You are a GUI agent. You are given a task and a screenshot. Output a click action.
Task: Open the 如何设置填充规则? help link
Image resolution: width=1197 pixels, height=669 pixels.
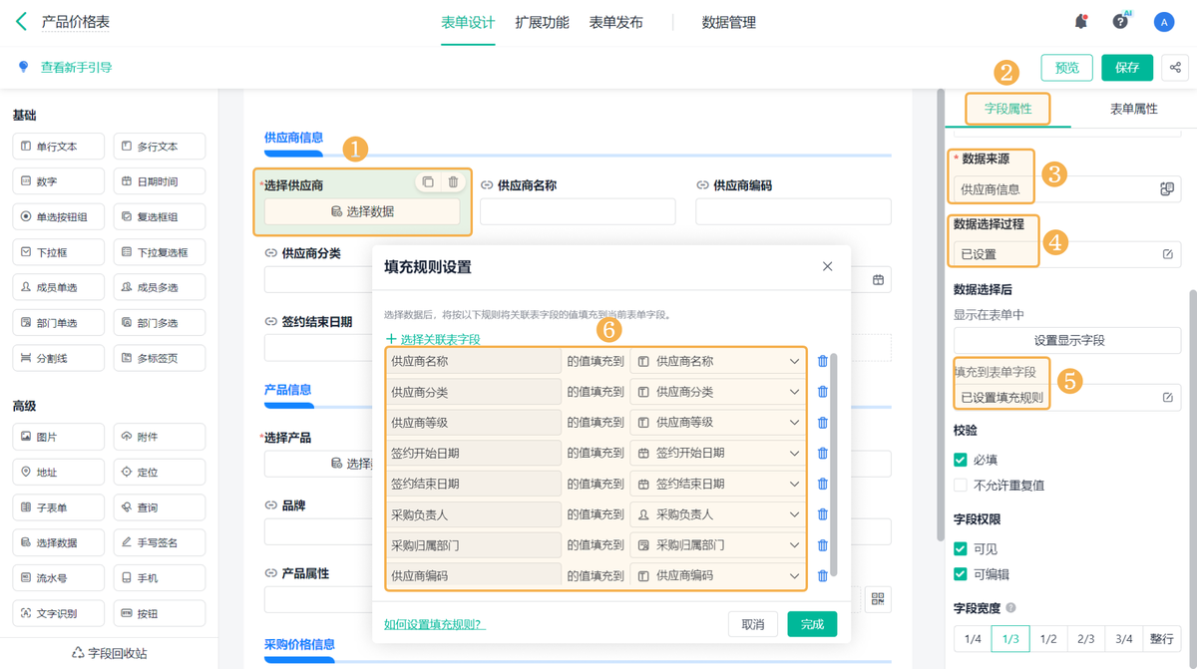pos(434,624)
